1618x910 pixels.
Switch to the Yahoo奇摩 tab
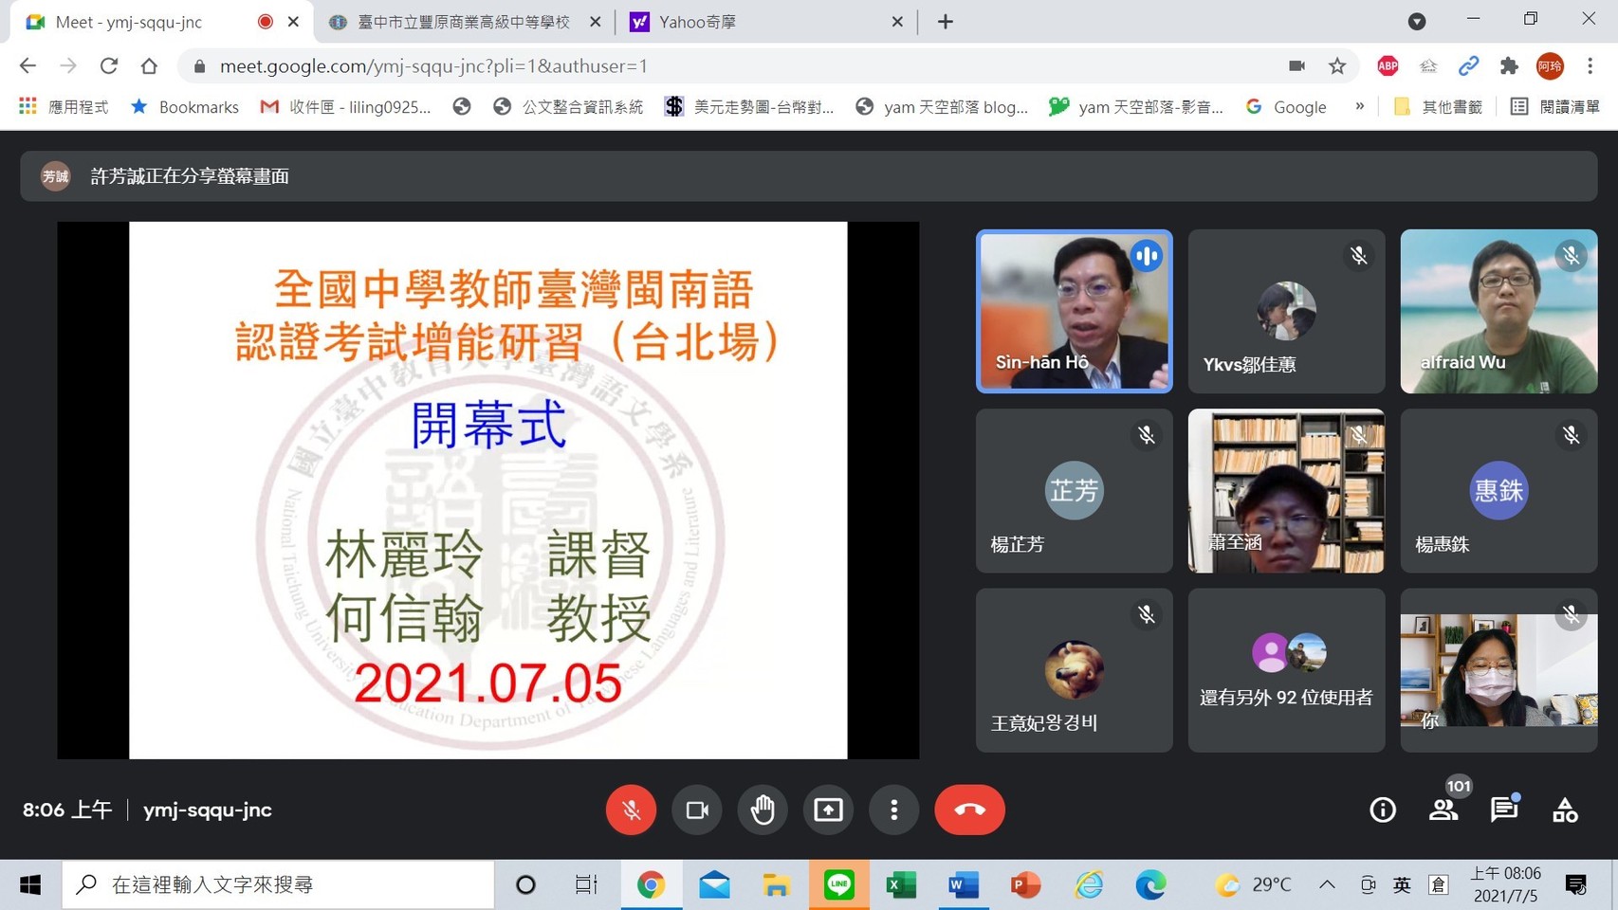pyautogui.click(x=759, y=22)
